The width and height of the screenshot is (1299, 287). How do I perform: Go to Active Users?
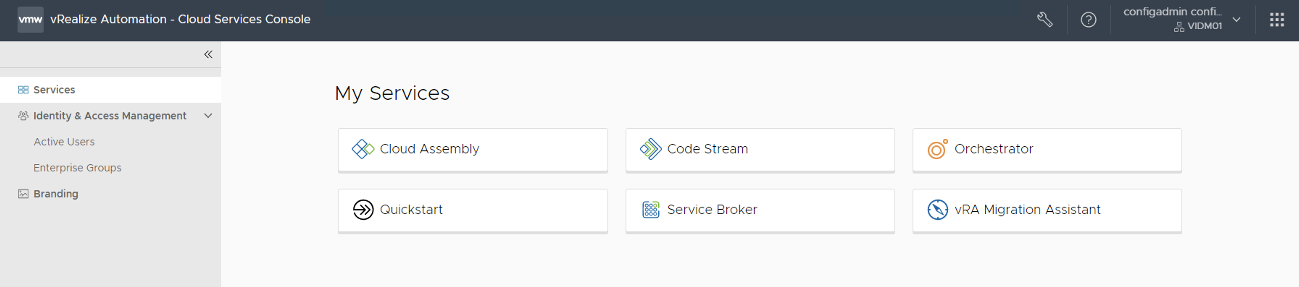(x=64, y=142)
